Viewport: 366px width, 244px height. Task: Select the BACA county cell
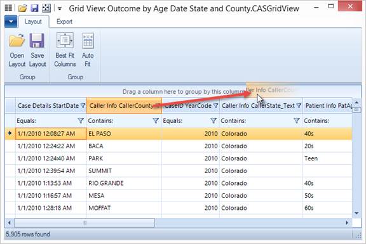[x=124, y=146]
